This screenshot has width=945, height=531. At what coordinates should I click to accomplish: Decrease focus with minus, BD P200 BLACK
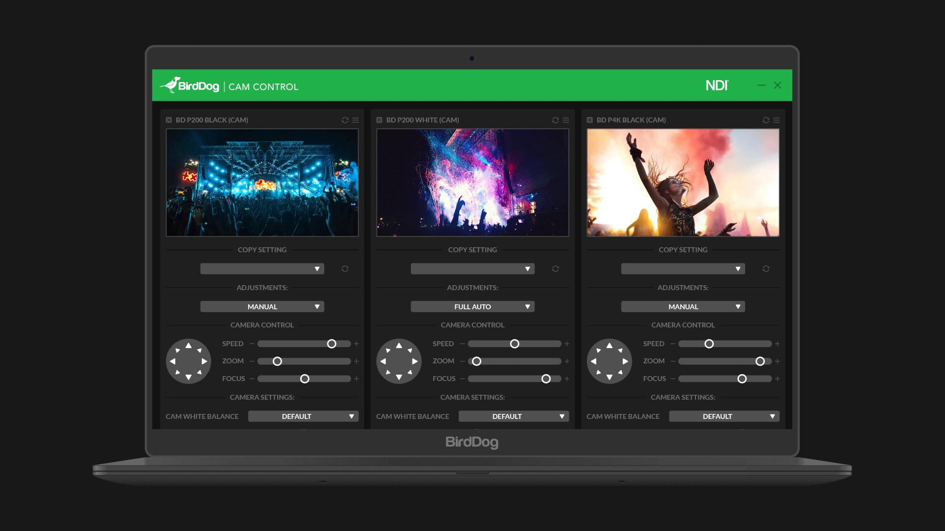click(252, 379)
